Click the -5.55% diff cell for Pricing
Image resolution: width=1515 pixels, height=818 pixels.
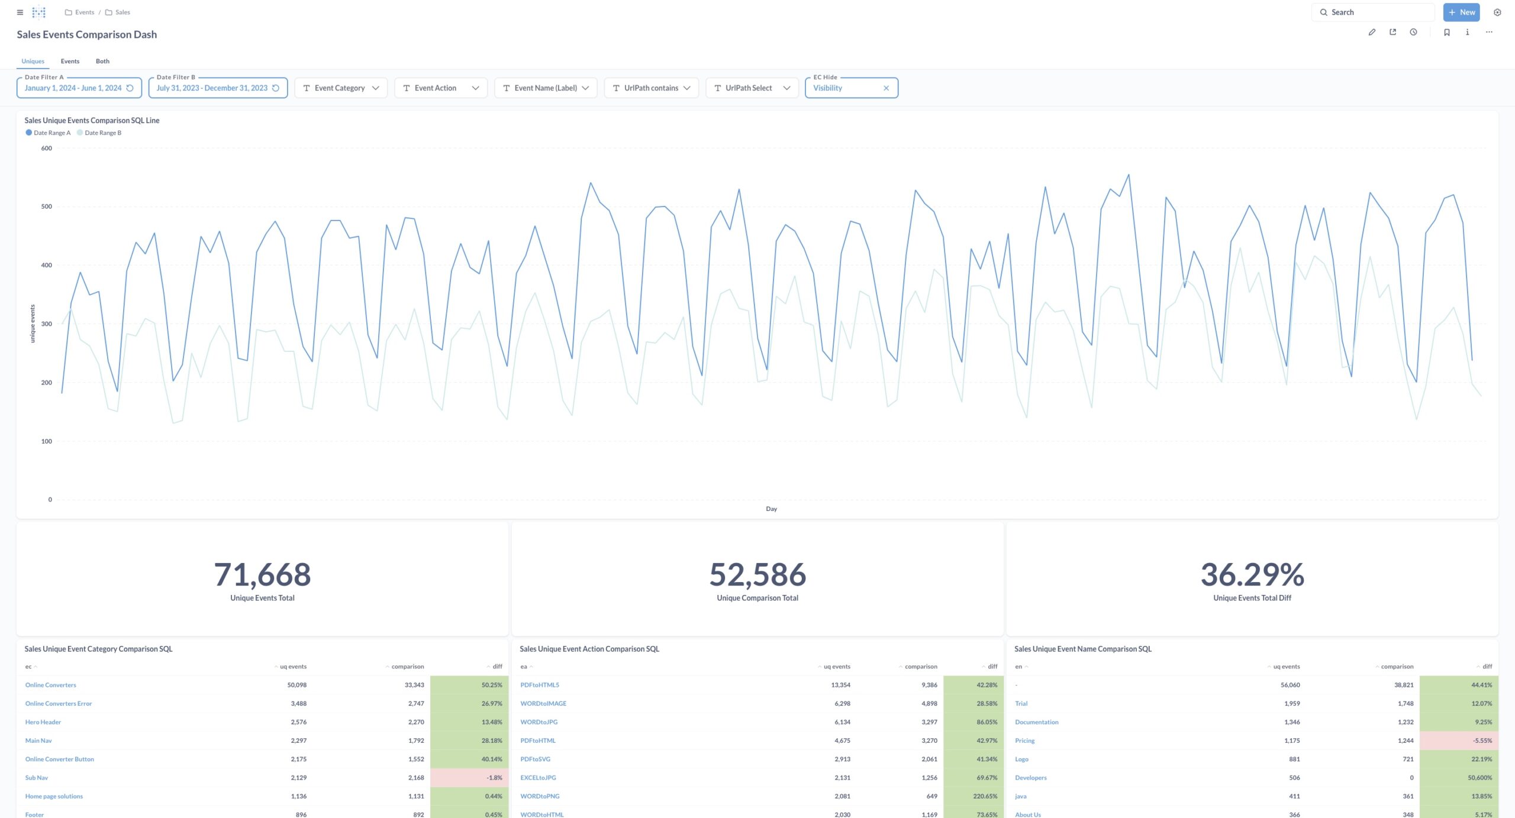[1459, 741]
